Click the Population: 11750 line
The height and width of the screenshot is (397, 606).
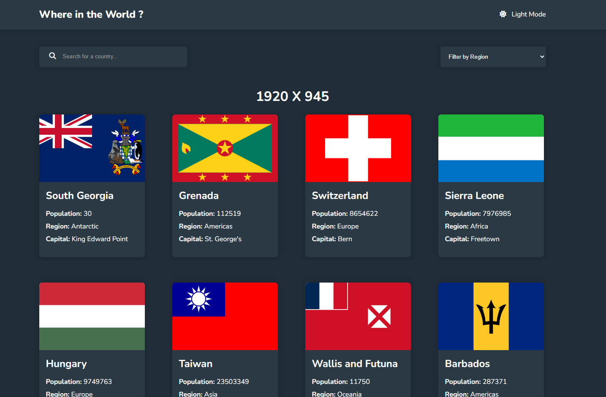(340, 382)
